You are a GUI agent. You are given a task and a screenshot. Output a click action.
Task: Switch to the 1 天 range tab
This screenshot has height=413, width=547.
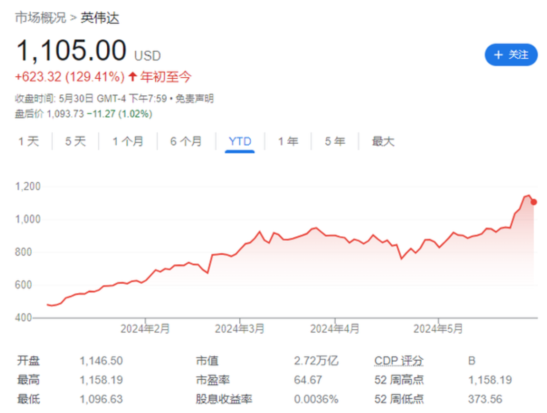tap(28, 141)
